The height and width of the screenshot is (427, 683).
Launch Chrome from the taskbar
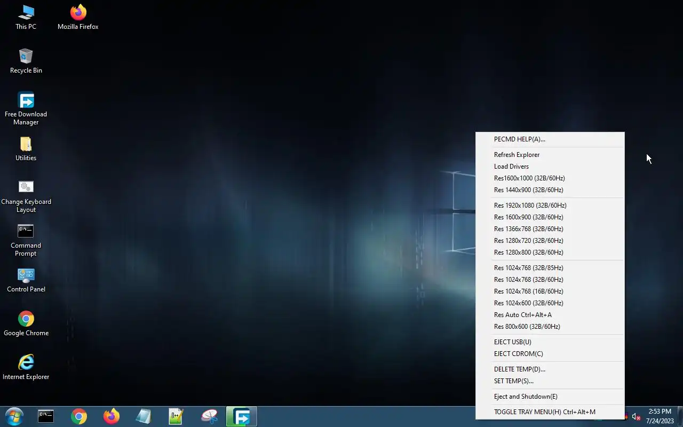point(79,416)
